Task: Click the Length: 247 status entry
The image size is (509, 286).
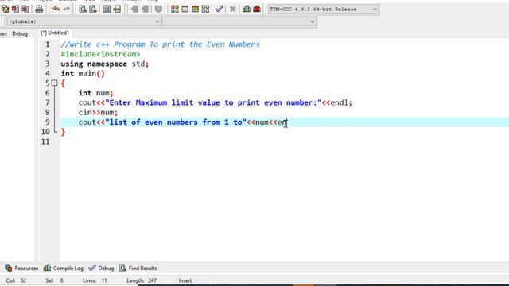Action: 142,280
